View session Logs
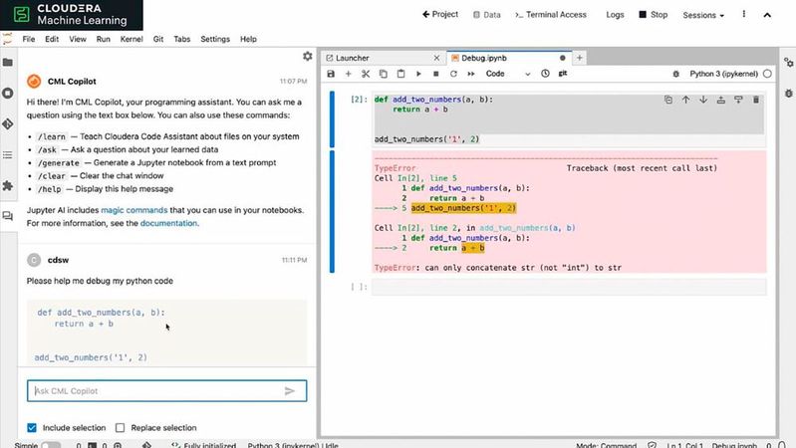The image size is (796, 448). (x=615, y=15)
